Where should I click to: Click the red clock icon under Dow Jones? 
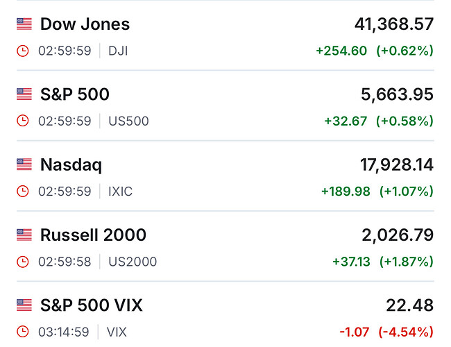(23, 51)
